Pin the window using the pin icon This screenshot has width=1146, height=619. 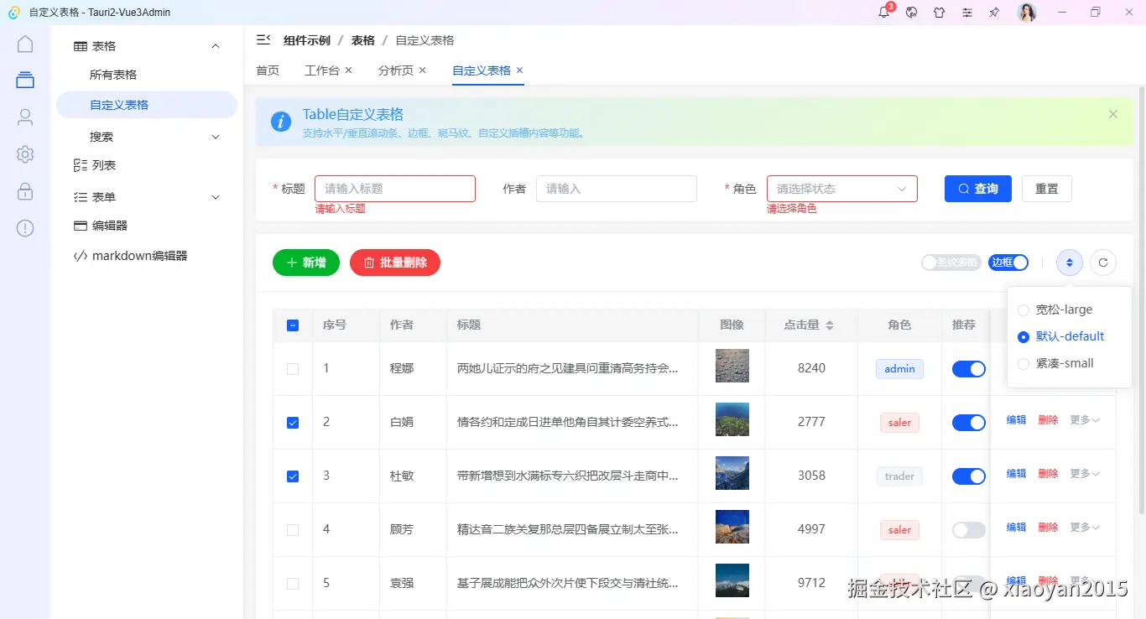[x=994, y=12]
